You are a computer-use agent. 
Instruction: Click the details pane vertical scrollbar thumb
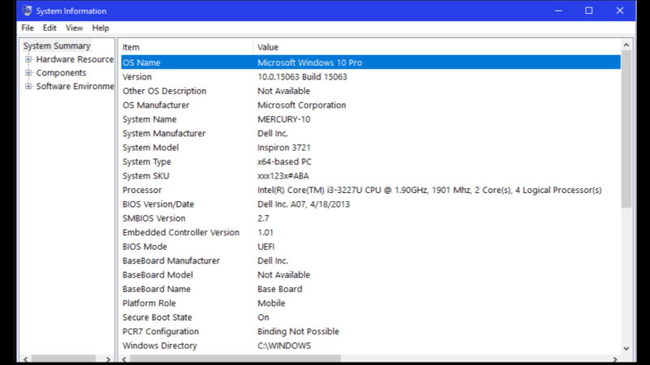point(626,130)
